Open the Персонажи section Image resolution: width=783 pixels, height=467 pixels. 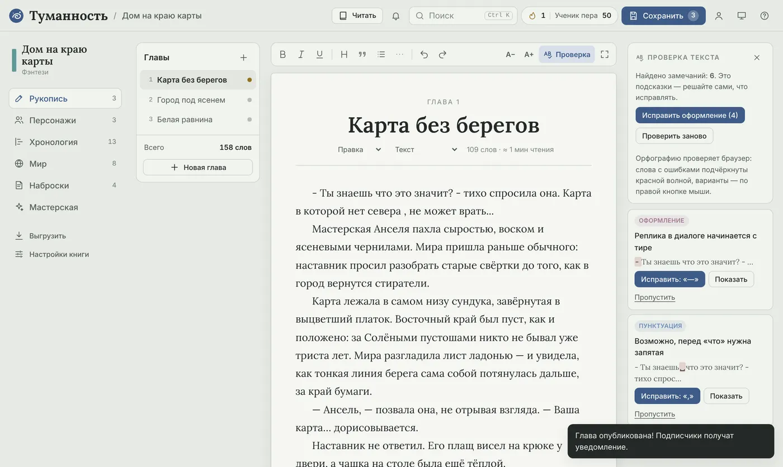pyautogui.click(x=65, y=120)
